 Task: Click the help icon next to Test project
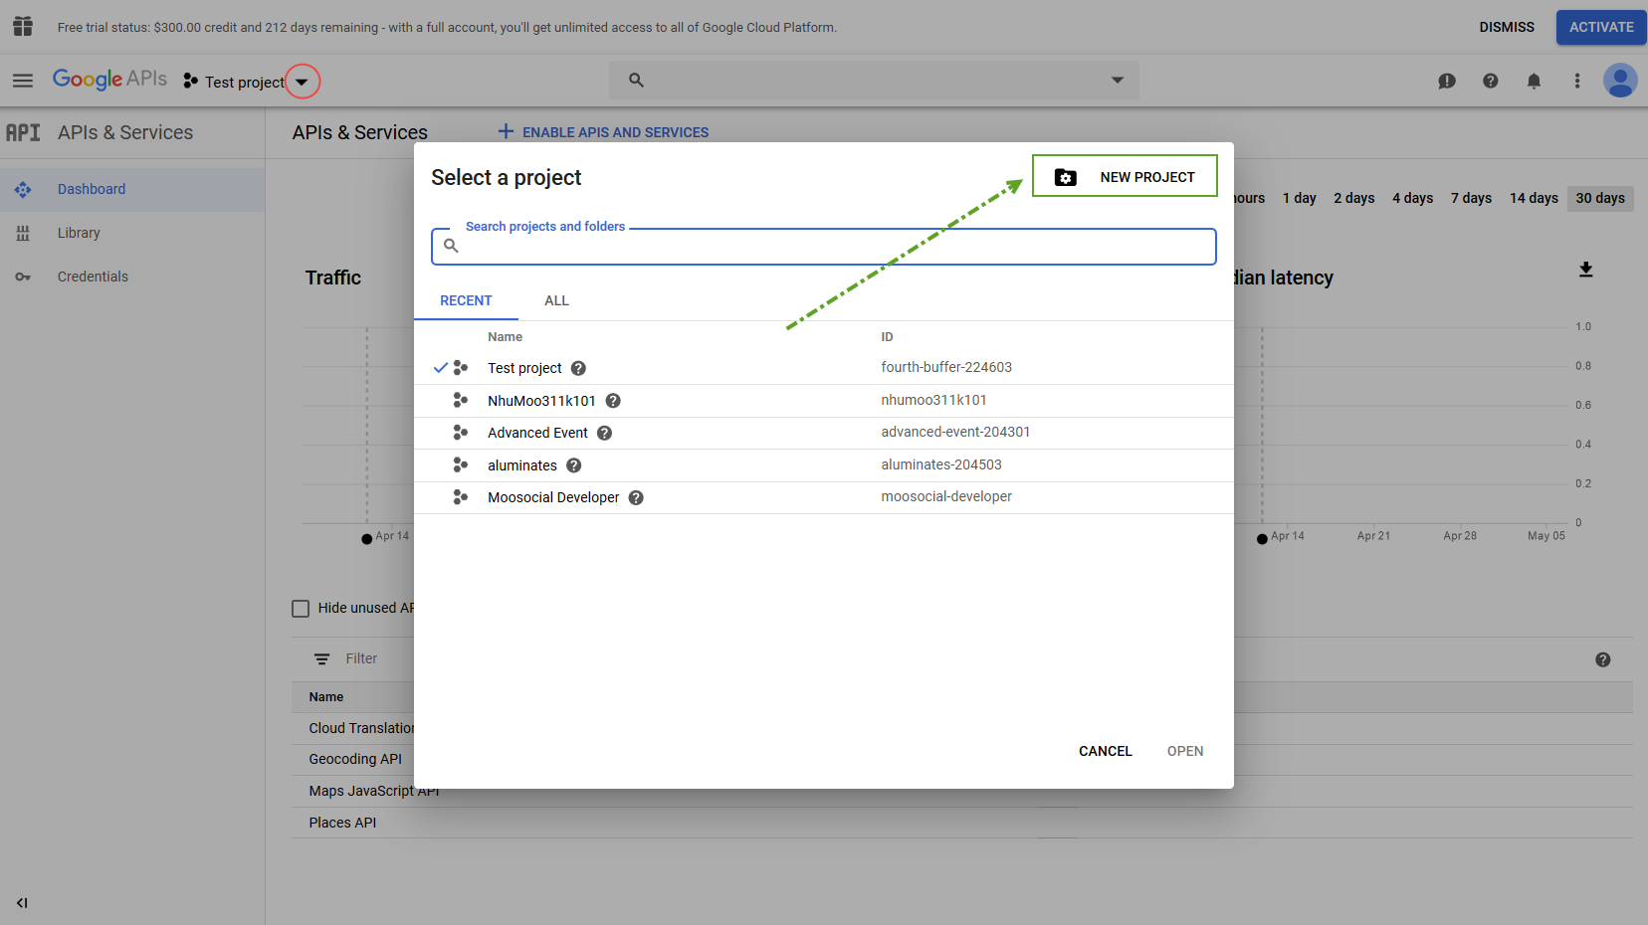(x=578, y=368)
